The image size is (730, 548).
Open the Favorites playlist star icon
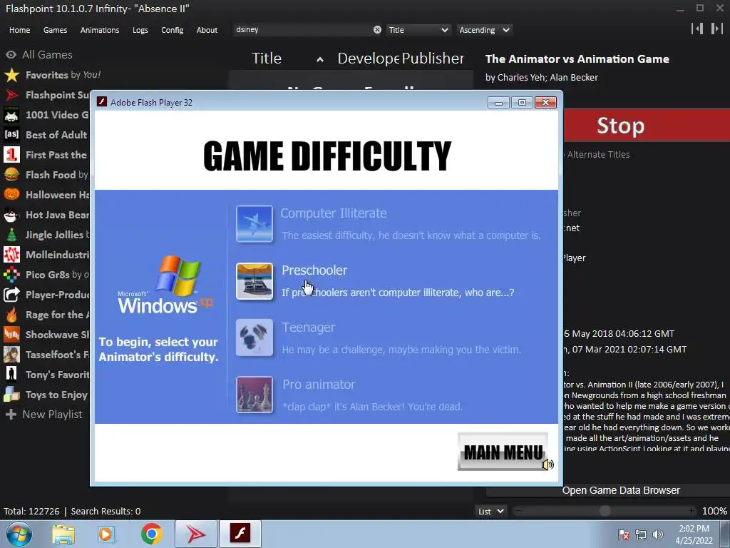(11, 75)
